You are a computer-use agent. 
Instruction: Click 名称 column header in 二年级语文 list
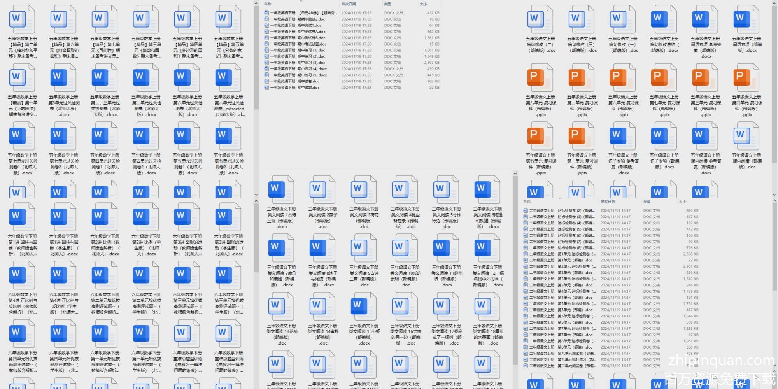pos(527,202)
